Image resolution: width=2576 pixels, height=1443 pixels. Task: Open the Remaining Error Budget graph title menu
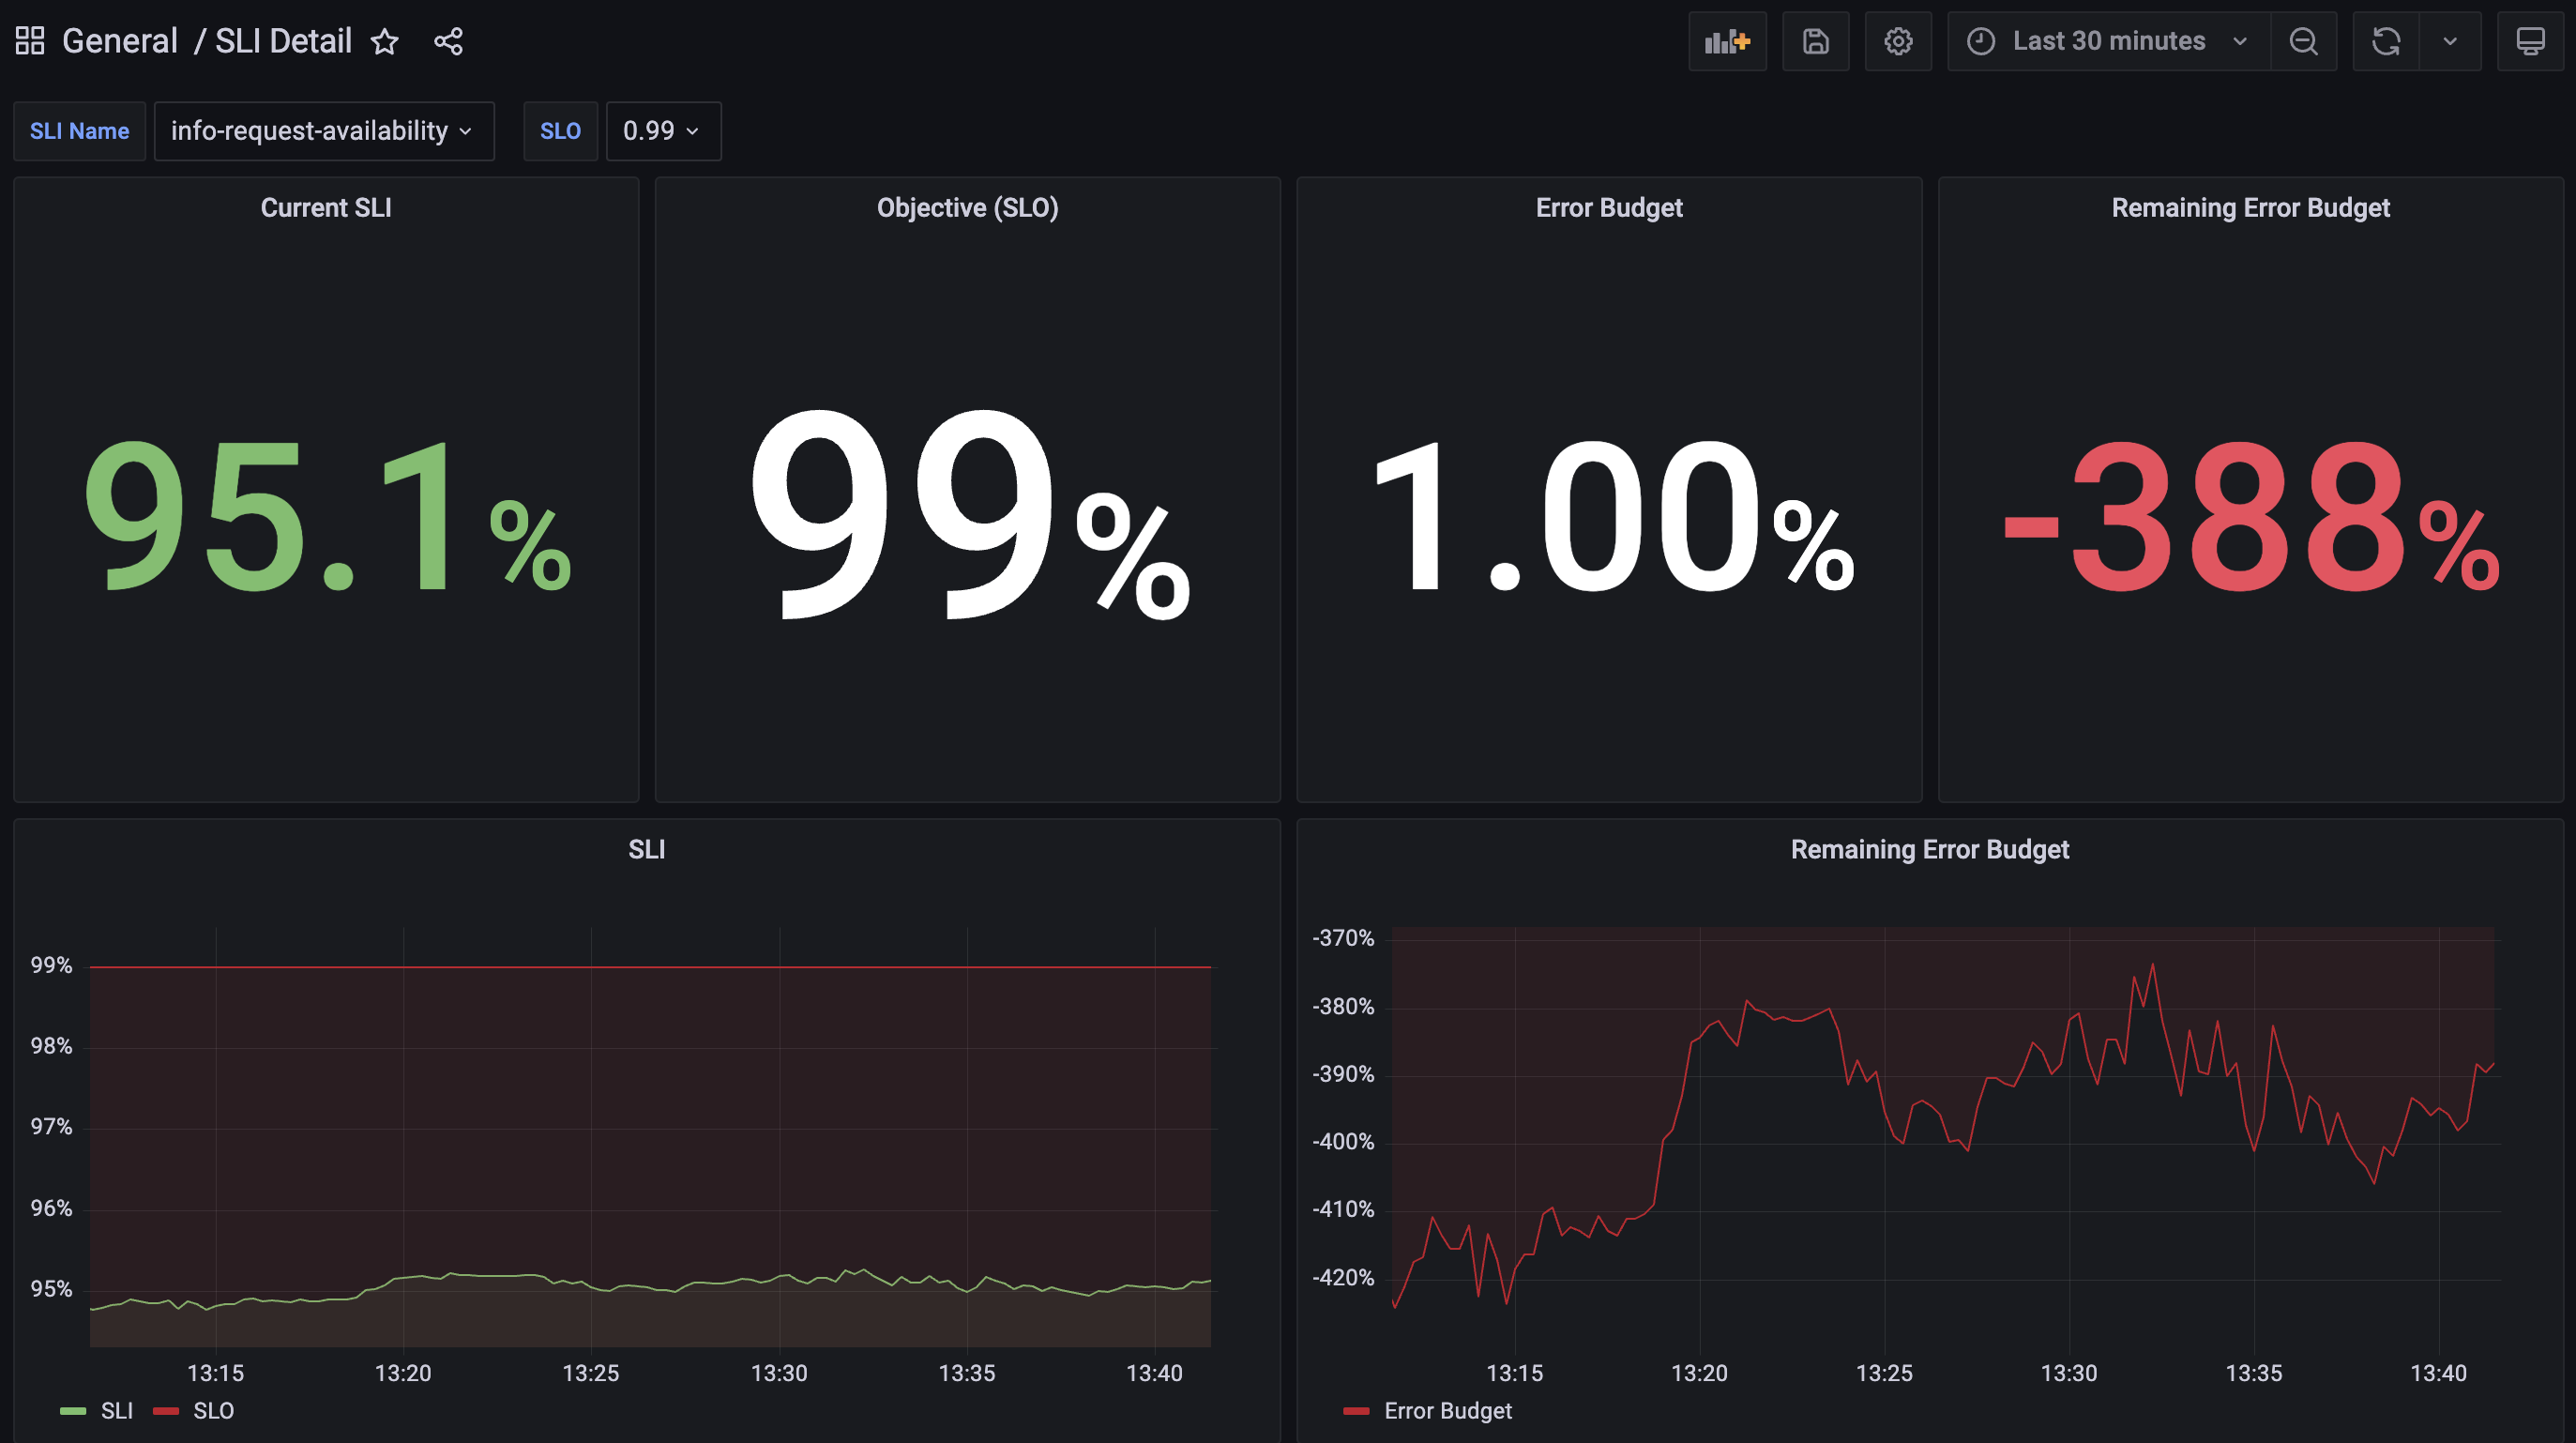pos(1929,849)
